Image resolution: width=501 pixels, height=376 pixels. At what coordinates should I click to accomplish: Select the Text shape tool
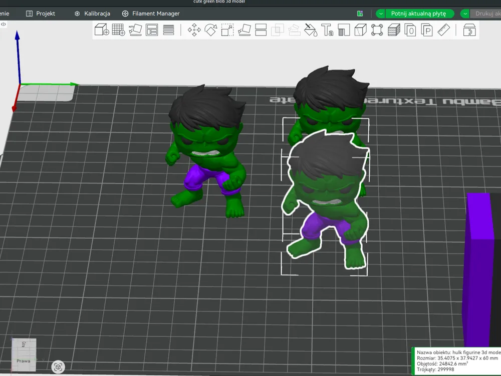coord(327,30)
